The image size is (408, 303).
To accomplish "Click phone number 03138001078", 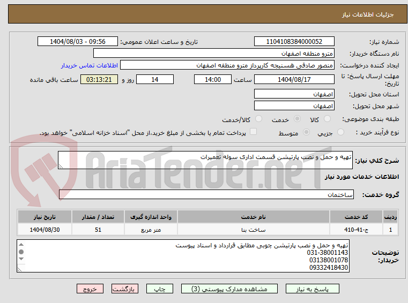I will click(x=329, y=260).
